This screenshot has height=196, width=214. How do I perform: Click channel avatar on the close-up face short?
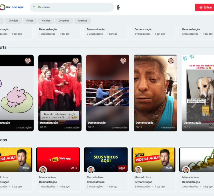click(x=171, y=61)
